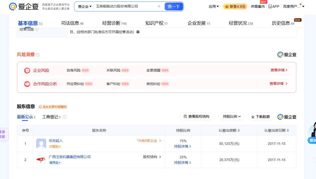Expand the 曾用名 tag dropdown
The width and height of the screenshot is (316, 179).
pyautogui.click(x=55, y=163)
